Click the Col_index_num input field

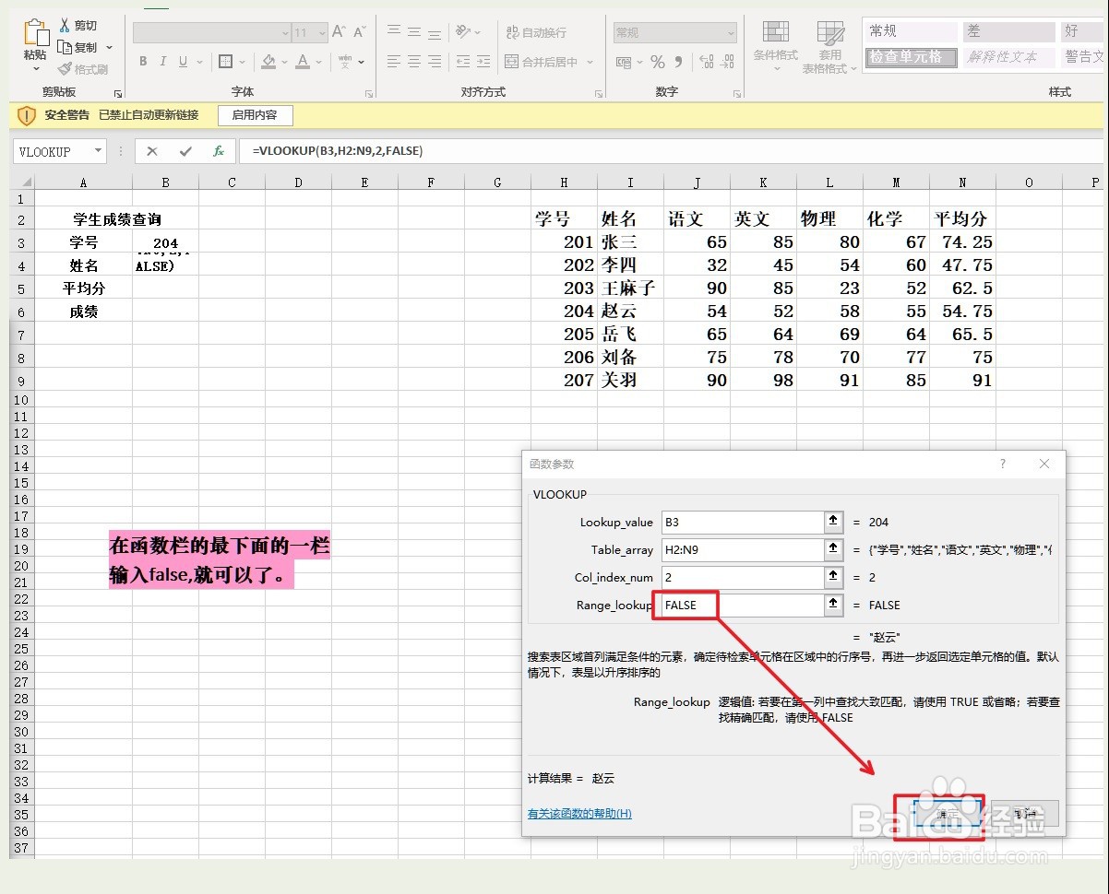741,577
